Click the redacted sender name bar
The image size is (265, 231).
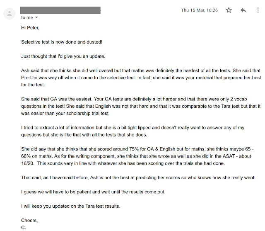(x=61, y=10)
